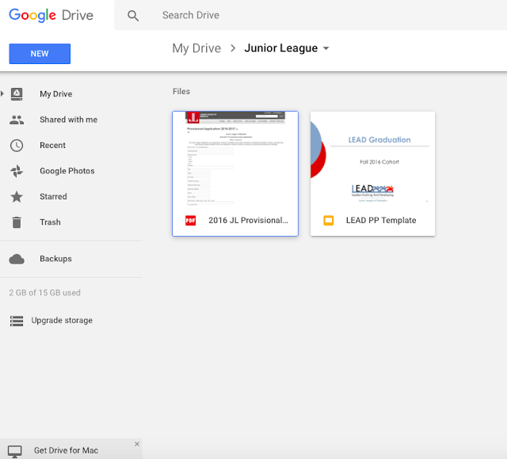Click the red PDF file type icon
Screen dimensions: 507x459
[x=190, y=221]
